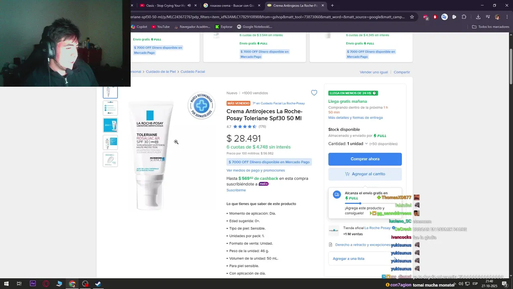Open the Cuidado Facial breadcrumb
Viewport: 513px width, 289px height.
click(193, 71)
